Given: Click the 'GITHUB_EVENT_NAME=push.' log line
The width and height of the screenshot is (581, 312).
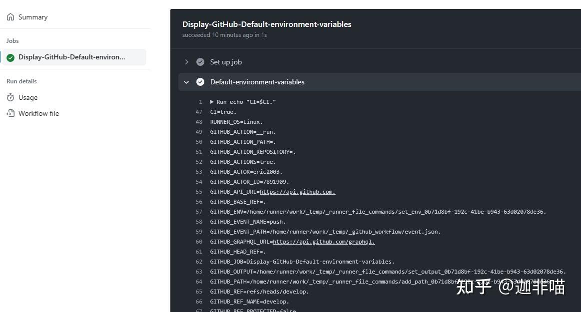Looking at the screenshot, I should pyautogui.click(x=248, y=222).
